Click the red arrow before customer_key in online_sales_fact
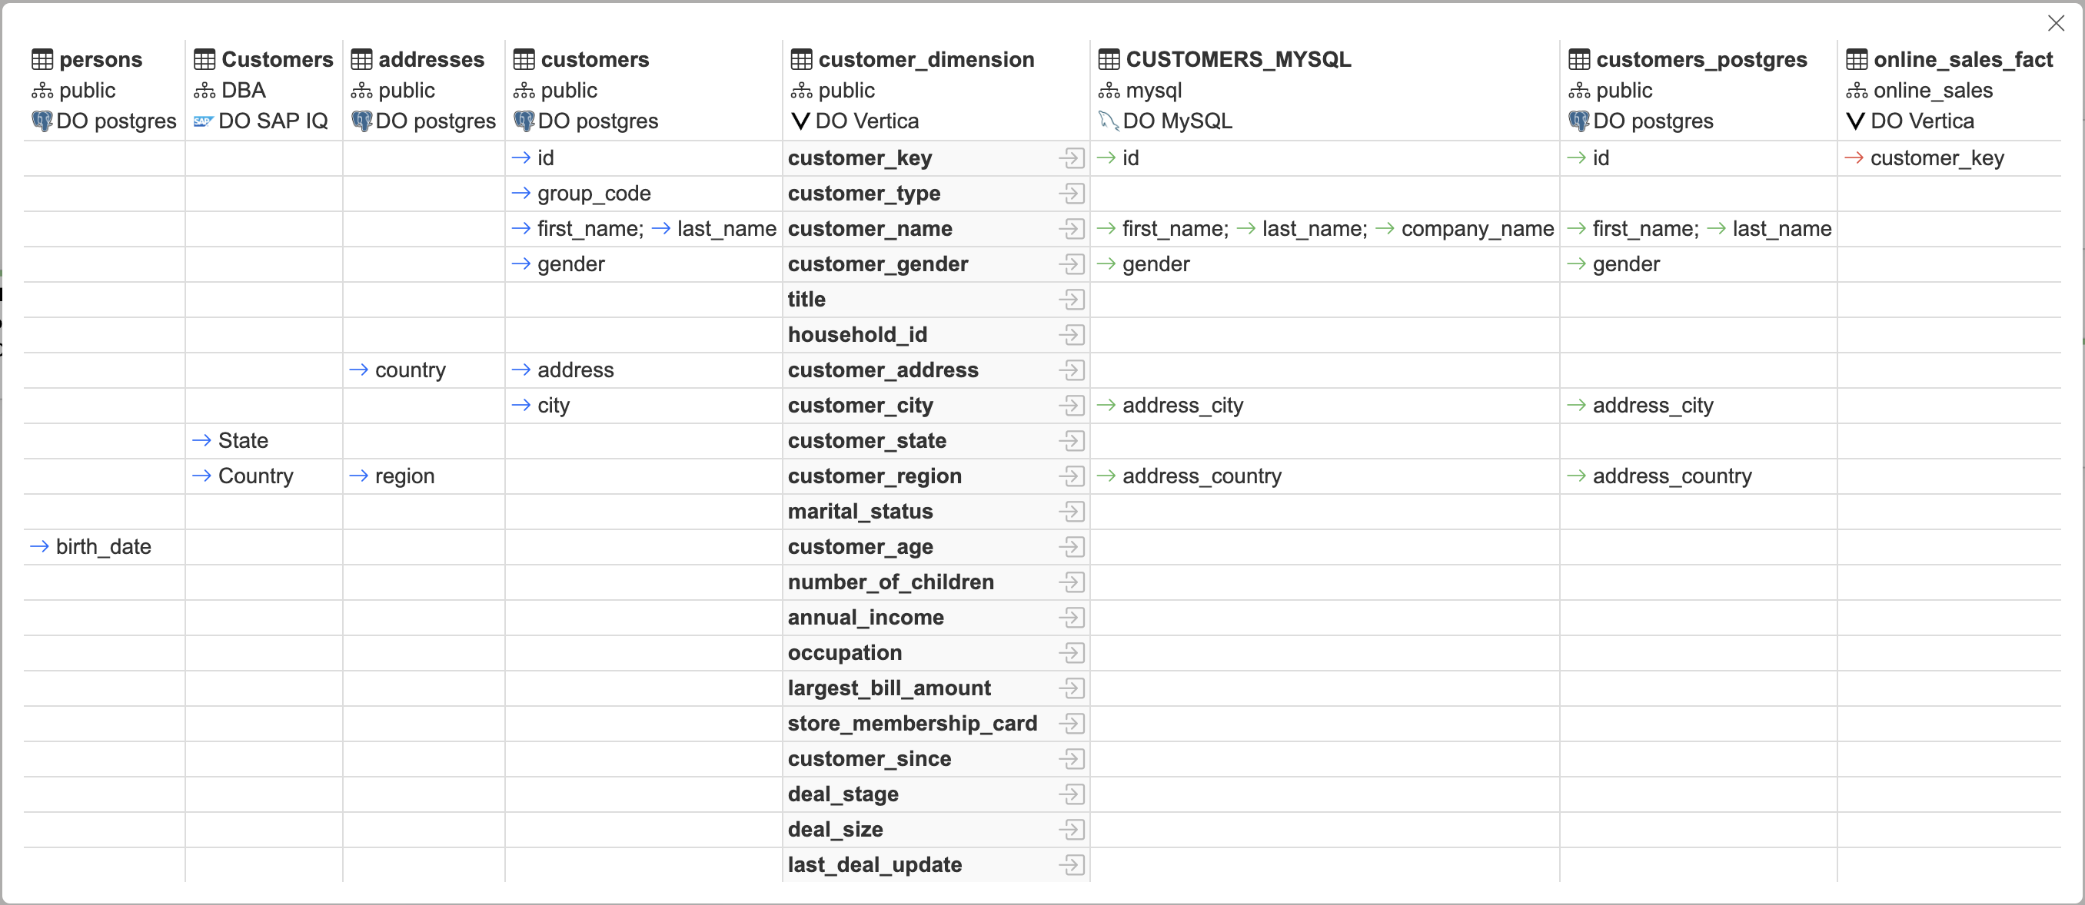Viewport: 2085px width, 905px height. tap(1854, 157)
